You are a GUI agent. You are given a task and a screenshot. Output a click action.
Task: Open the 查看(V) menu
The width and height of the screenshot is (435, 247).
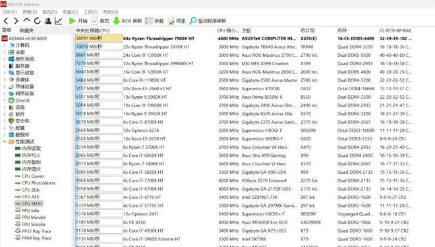30,12
